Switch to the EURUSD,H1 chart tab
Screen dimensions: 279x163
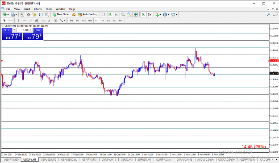(x=144, y=159)
